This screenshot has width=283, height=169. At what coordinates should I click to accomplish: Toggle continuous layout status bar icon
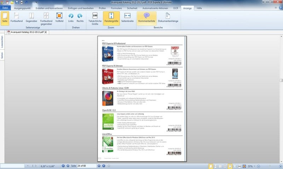coord(215,166)
